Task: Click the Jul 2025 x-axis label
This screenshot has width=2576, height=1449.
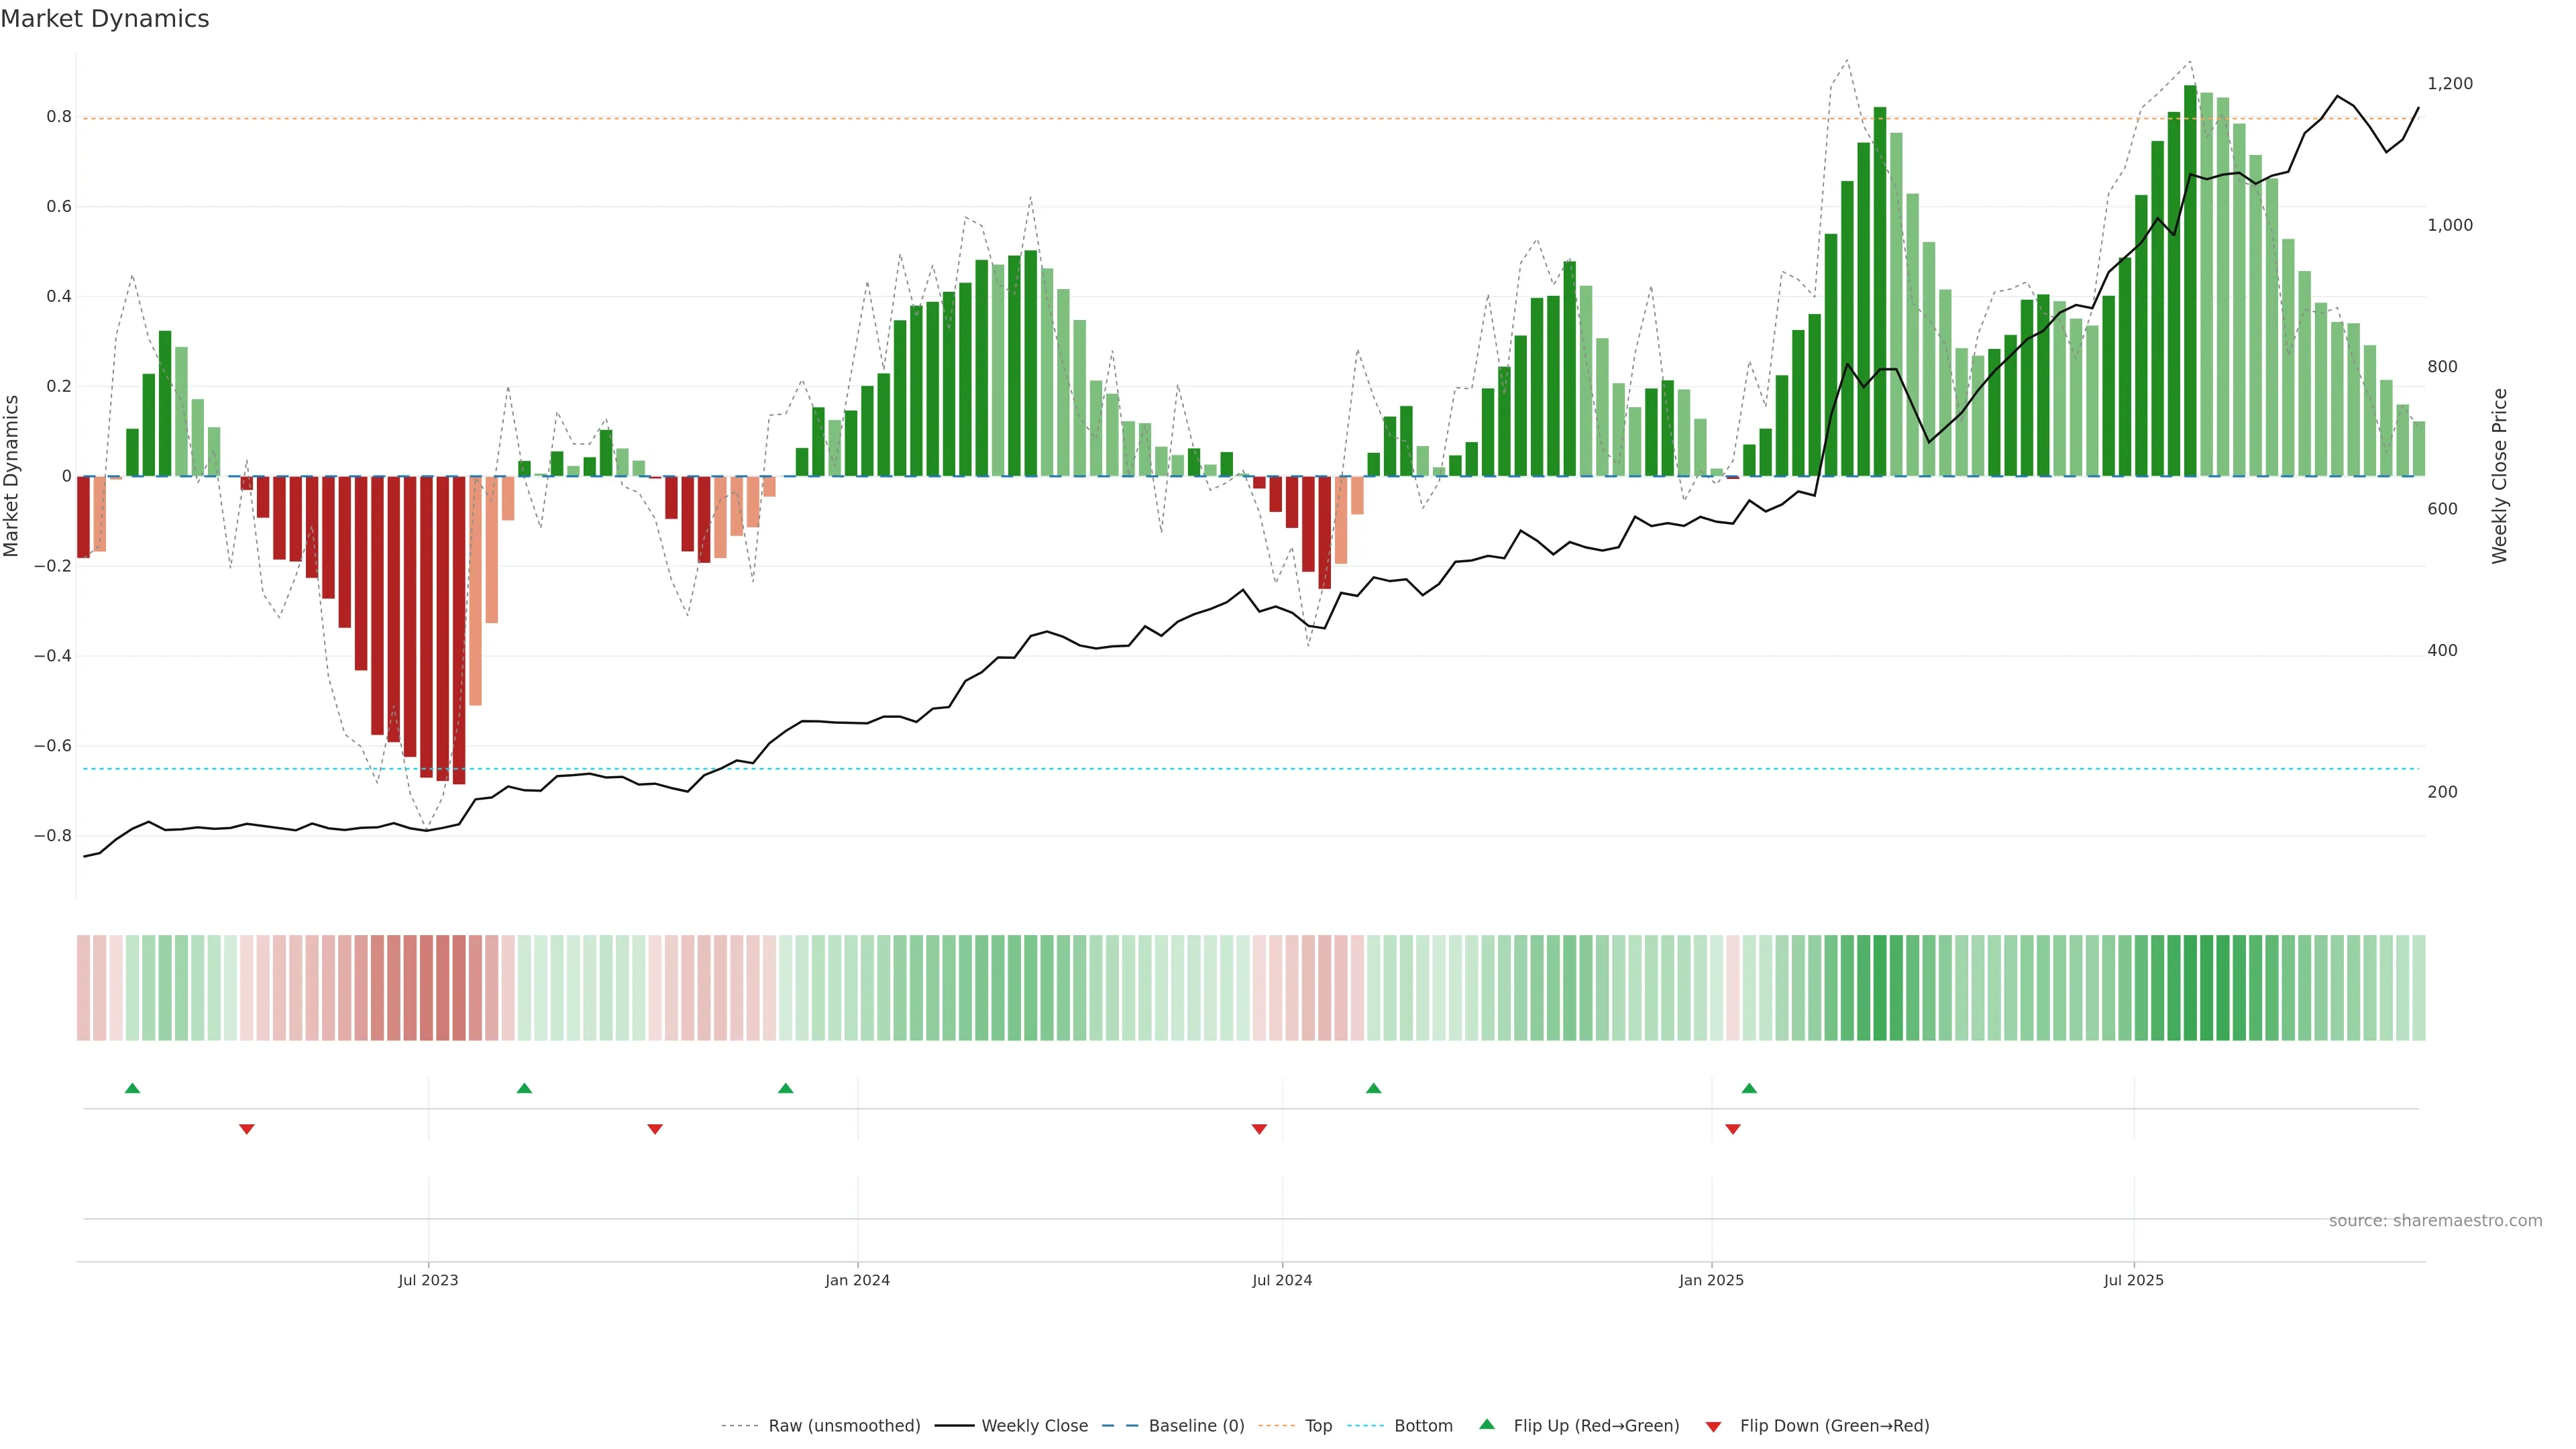Action: [2133, 1280]
